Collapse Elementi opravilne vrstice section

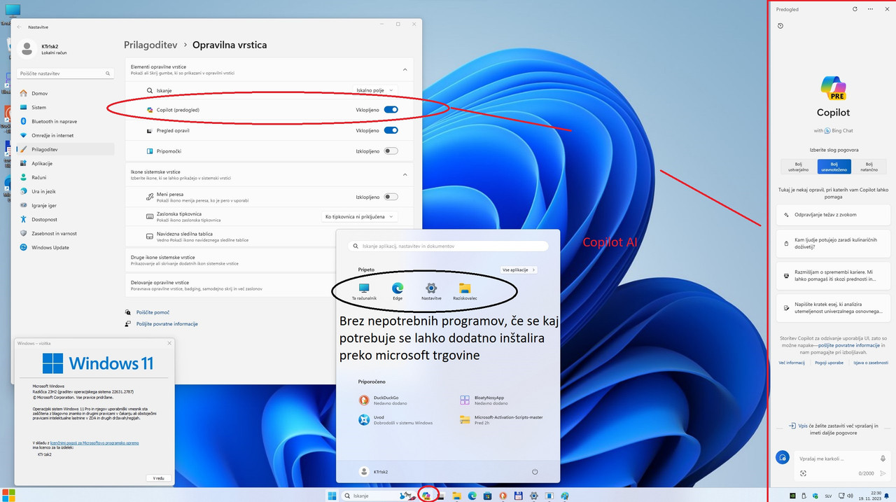(405, 69)
